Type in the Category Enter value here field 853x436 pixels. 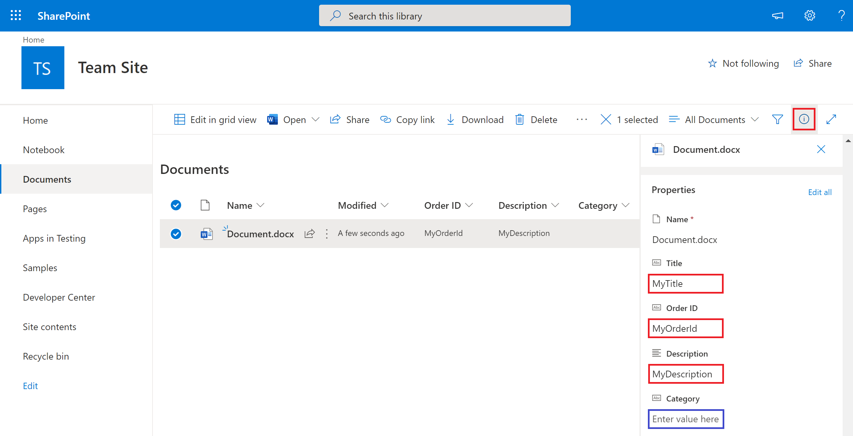[x=685, y=419]
